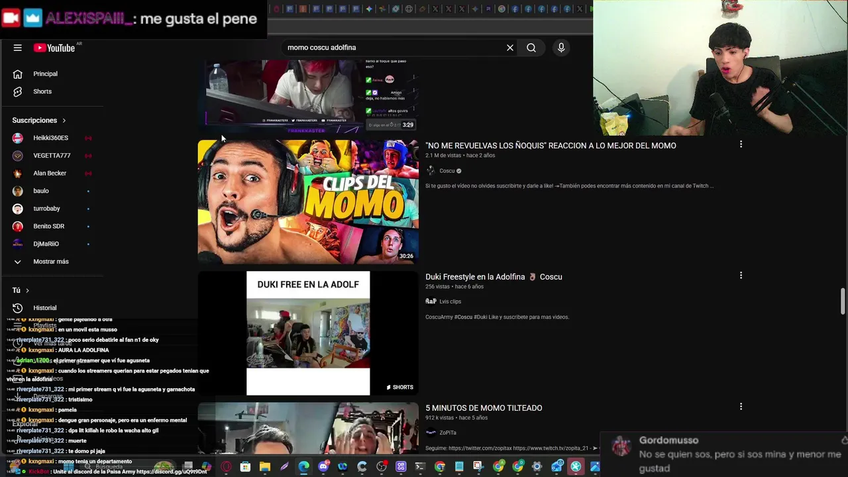Image resolution: width=848 pixels, height=477 pixels.
Task: Click 'hace 2 años' under Ñoquis video
Action: (480, 156)
